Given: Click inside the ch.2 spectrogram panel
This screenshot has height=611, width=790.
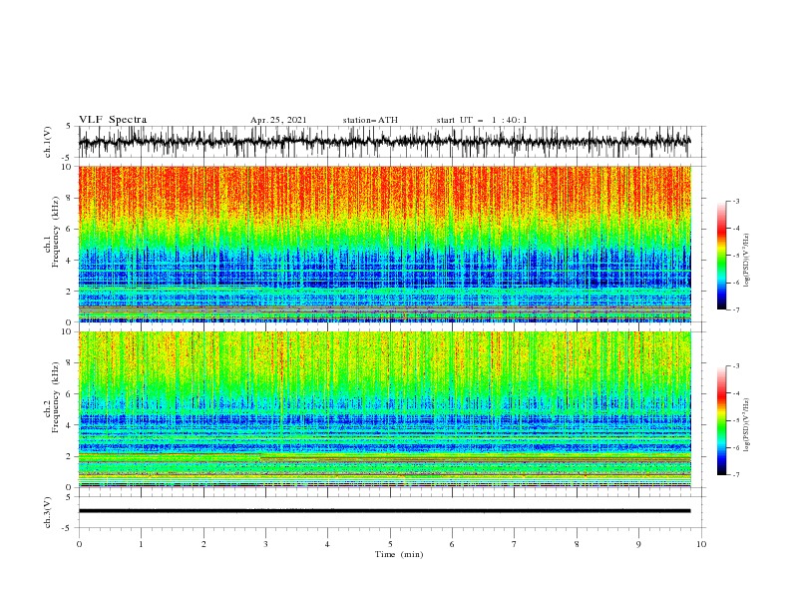Looking at the screenshot, I should pos(385,409).
